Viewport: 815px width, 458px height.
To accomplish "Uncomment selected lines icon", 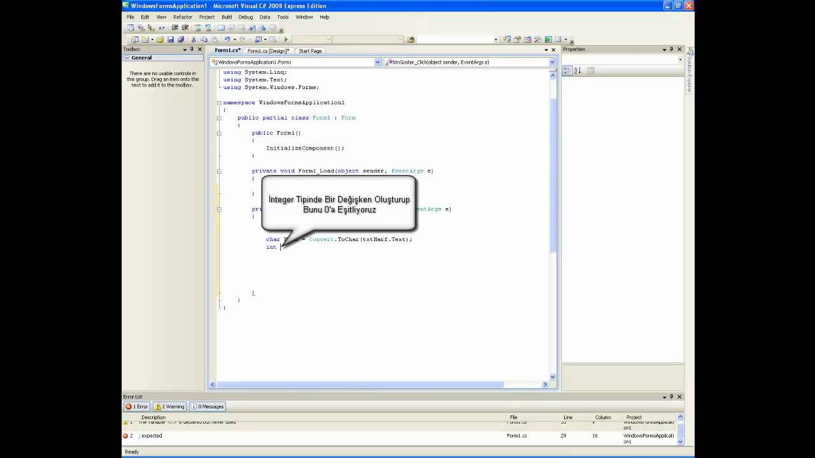I will (x=208, y=27).
